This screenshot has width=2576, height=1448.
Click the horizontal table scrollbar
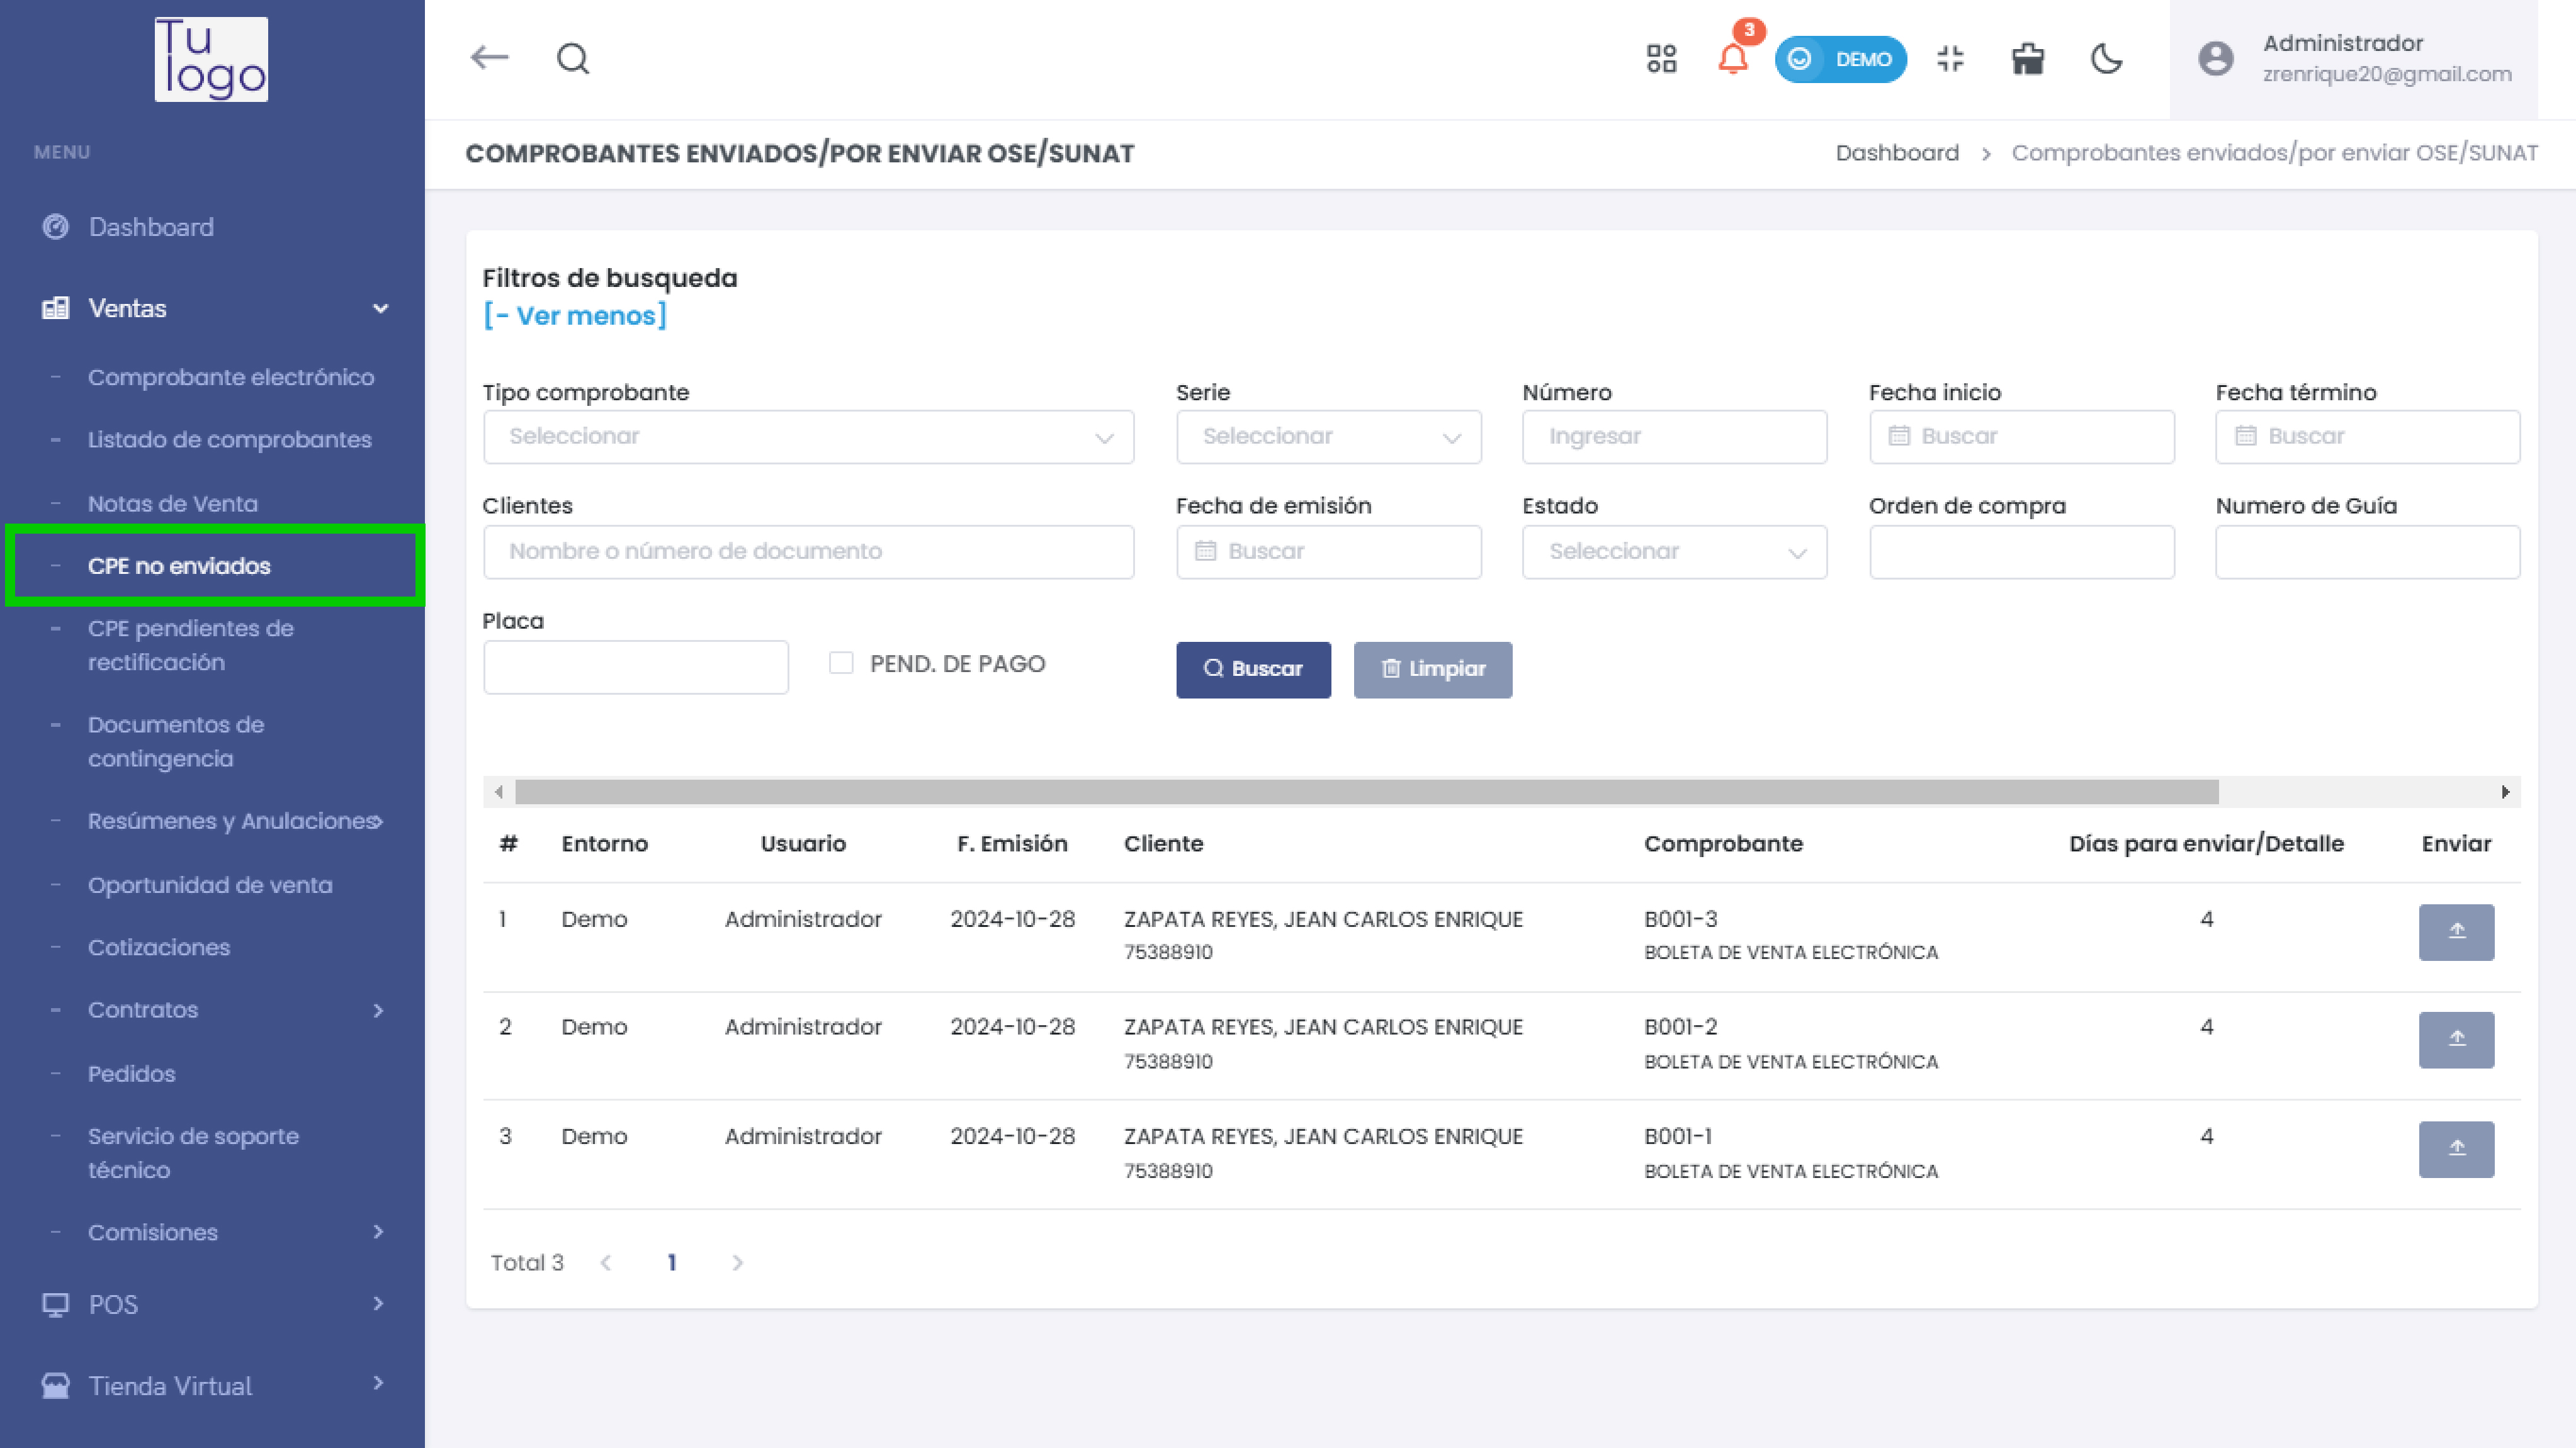(x=1366, y=792)
